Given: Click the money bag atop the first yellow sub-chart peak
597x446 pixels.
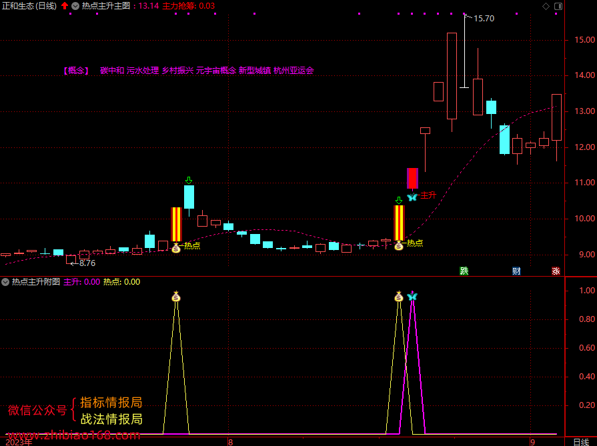Looking at the screenshot, I should [176, 296].
